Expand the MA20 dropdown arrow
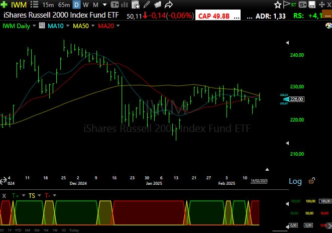This screenshot has width=332, height=233. 118,26
